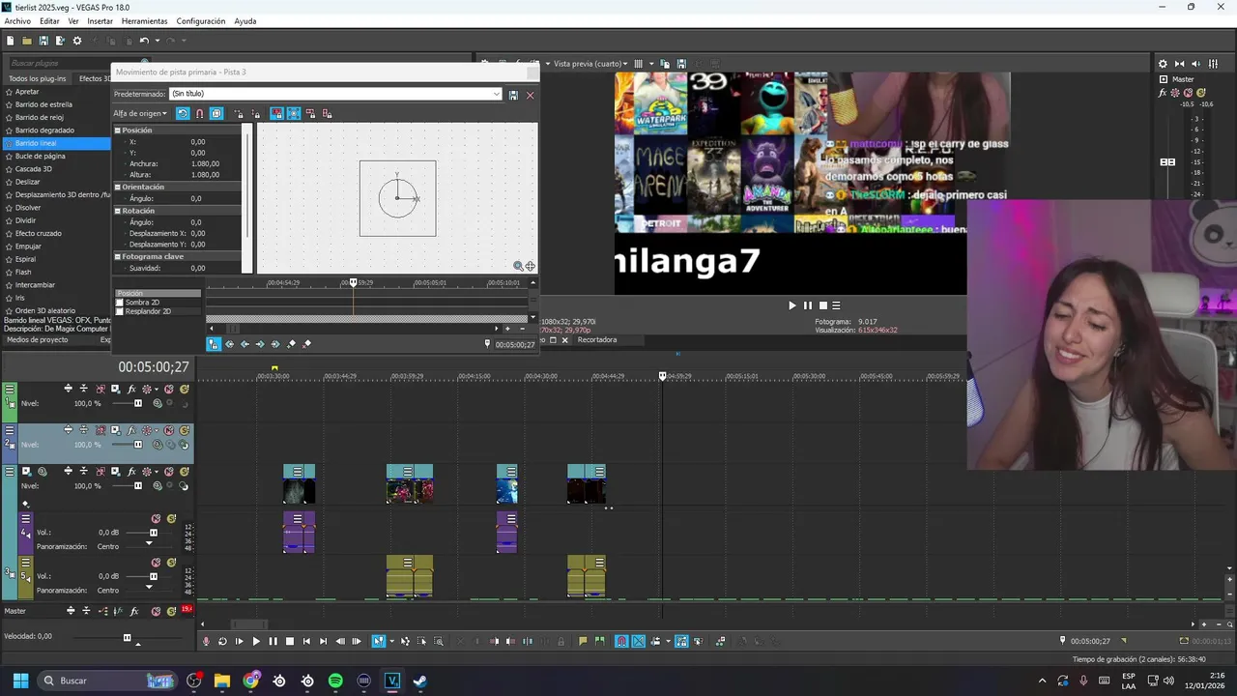This screenshot has height=696, width=1237.
Task: Open project properties gear icon
Action: (77, 41)
